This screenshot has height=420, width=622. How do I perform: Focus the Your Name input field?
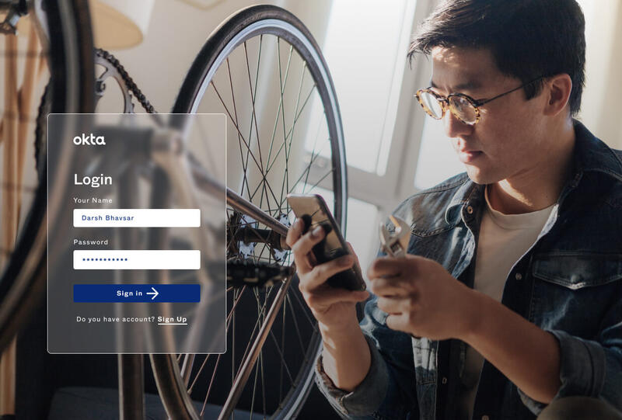click(137, 218)
